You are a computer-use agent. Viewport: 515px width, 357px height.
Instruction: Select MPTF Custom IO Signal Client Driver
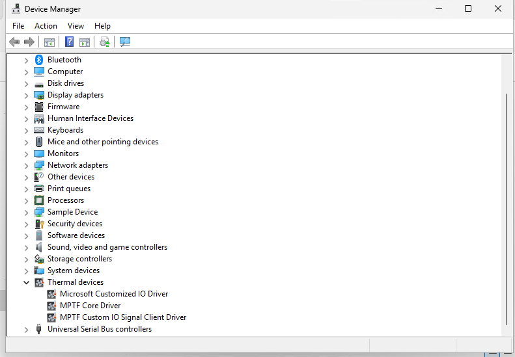[x=123, y=317]
